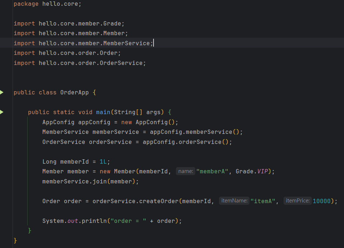Click the number literal '10000'
The width and height of the screenshot is (344, 248).
[322, 201]
